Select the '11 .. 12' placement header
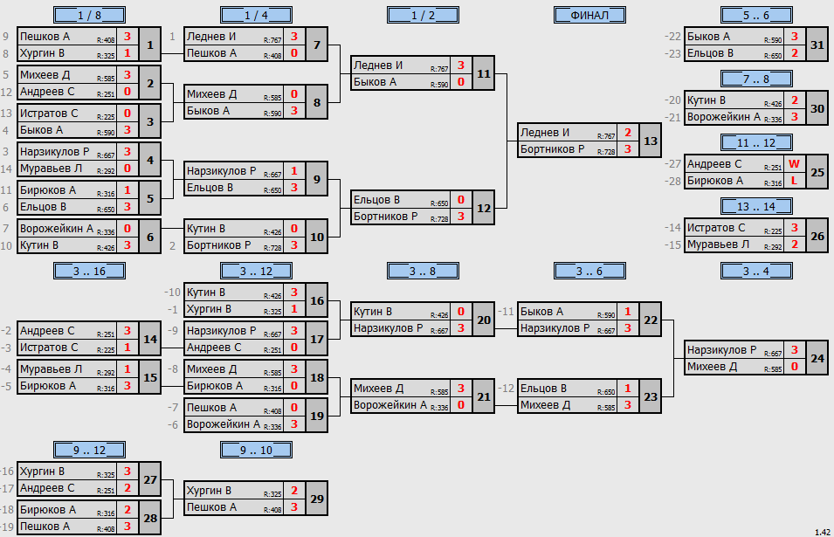This screenshot has width=834, height=537. click(x=756, y=142)
